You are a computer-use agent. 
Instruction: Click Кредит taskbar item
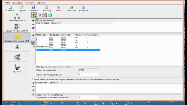[44, 103]
